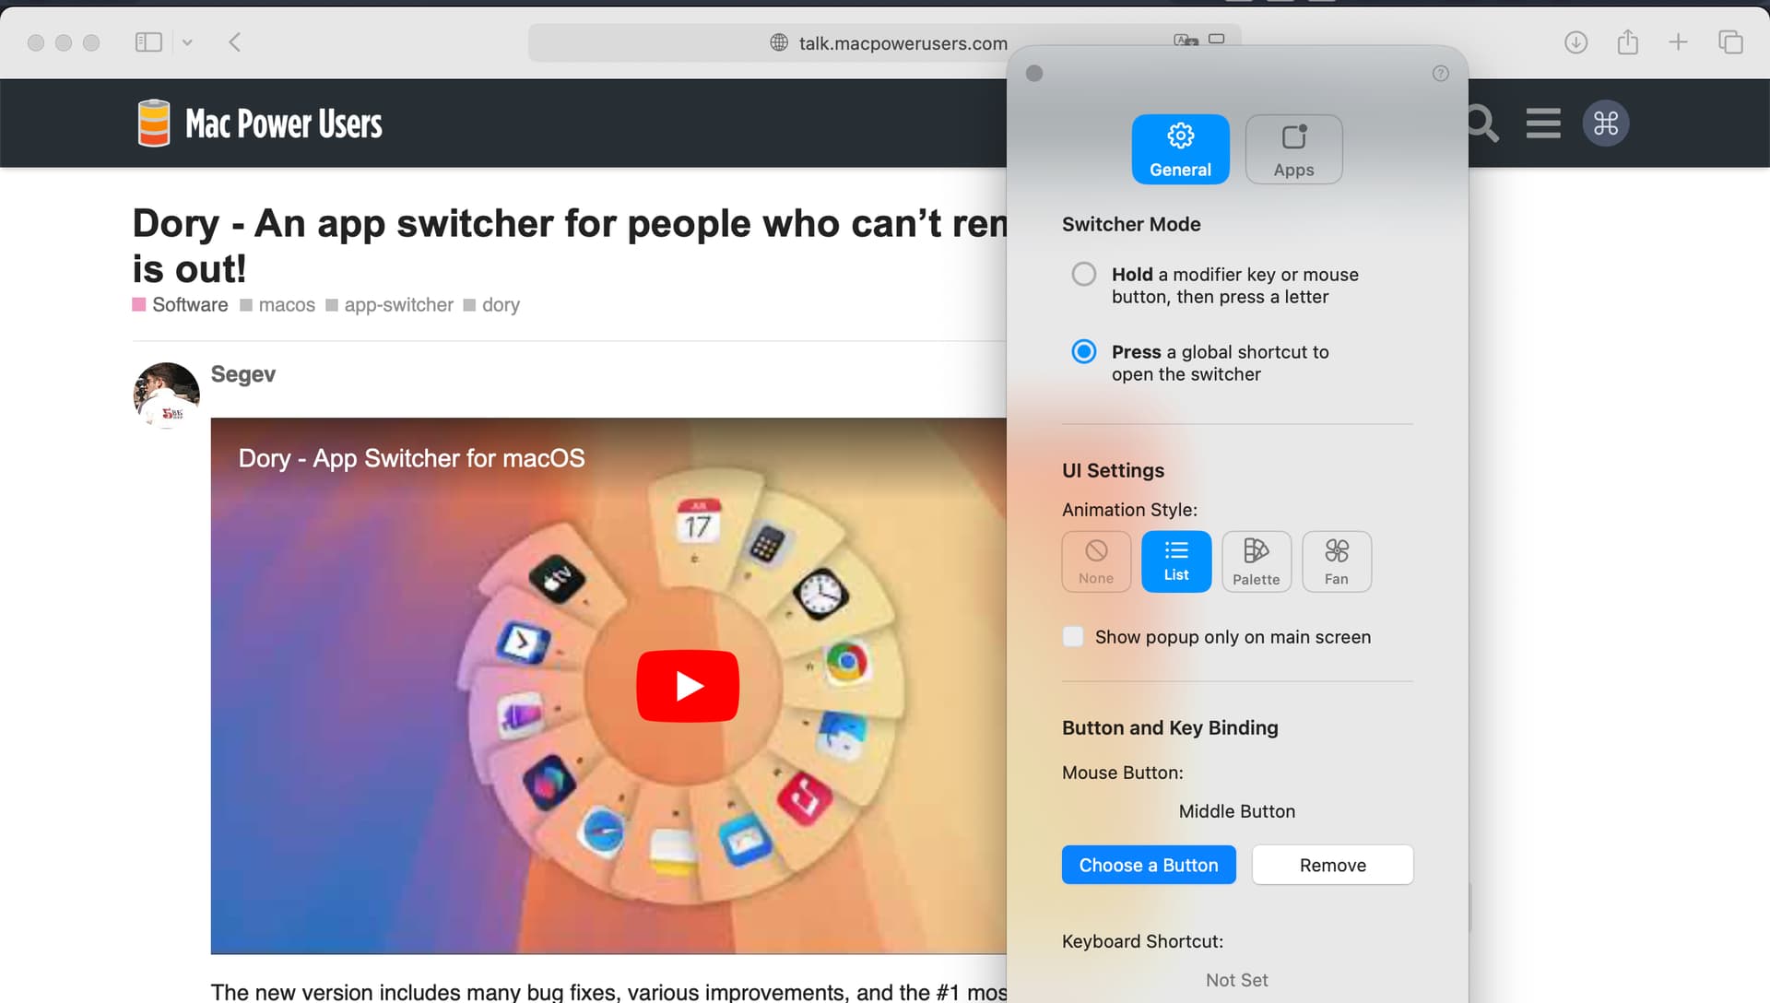
Task: Play the Dory YouTube video
Action: coord(688,686)
